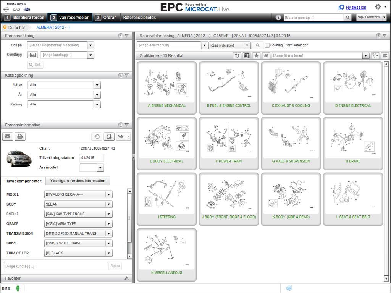
Task: Click the Infiniti brand logo
Action: pyautogui.click(x=16, y=10)
